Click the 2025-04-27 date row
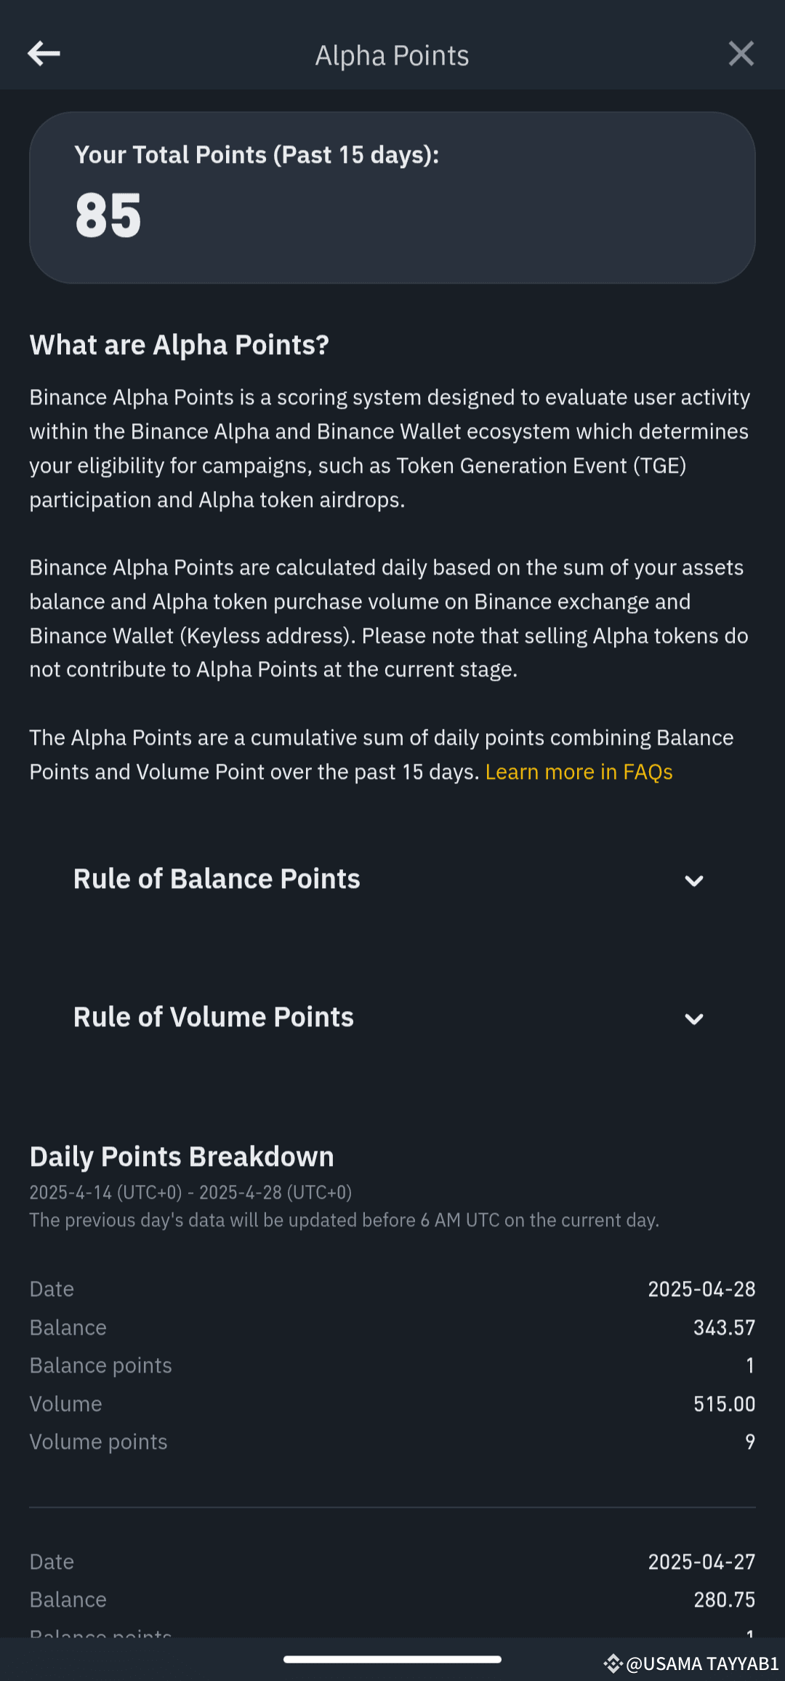Viewport: 785px width, 1681px height. (701, 1560)
